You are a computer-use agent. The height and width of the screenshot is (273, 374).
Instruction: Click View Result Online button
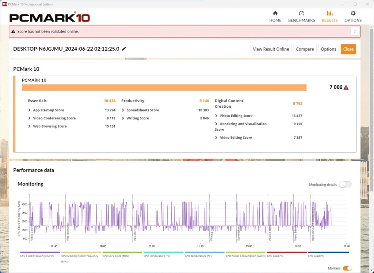click(x=271, y=49)
